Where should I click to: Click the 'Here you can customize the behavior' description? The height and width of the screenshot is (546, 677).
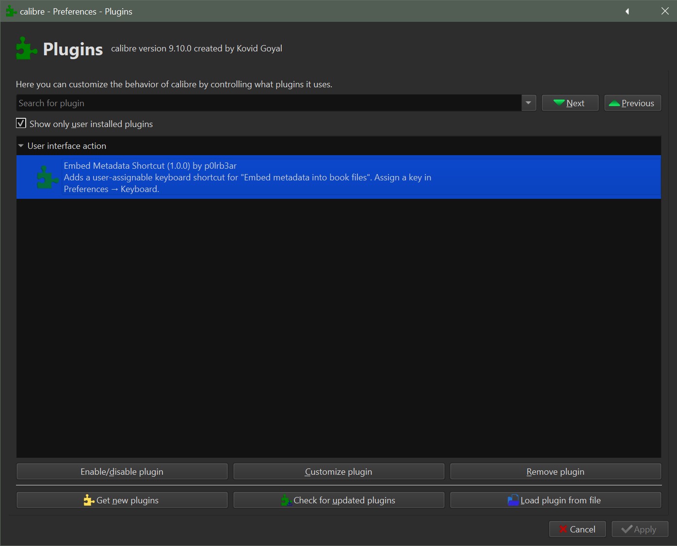pyautogui.click(x=174, y=84)
